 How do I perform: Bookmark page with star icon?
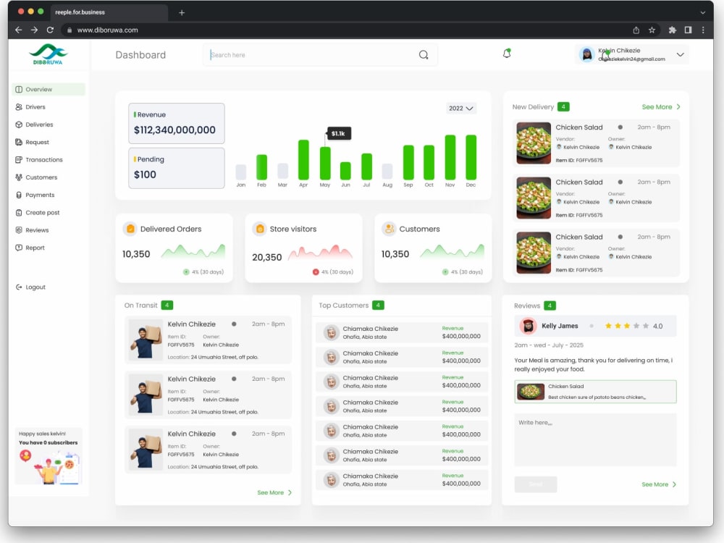(652, 30)
